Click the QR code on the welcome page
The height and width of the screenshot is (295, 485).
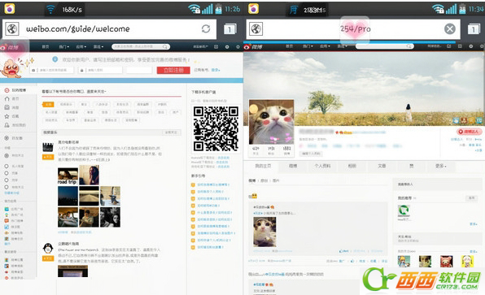216,128
